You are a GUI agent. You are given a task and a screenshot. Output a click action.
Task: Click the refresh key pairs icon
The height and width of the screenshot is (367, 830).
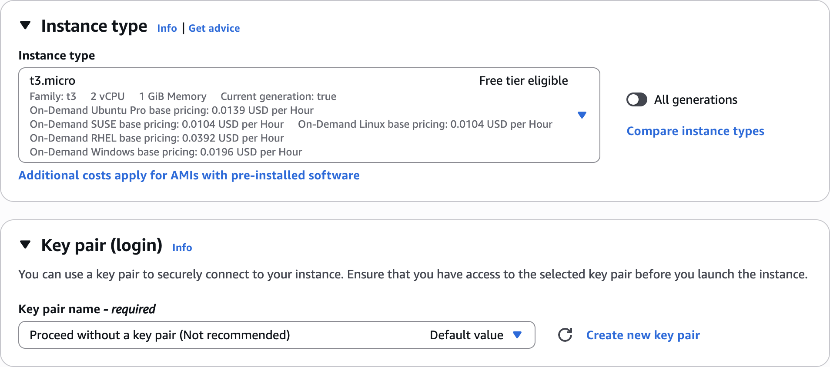click(x=565, y=335)
